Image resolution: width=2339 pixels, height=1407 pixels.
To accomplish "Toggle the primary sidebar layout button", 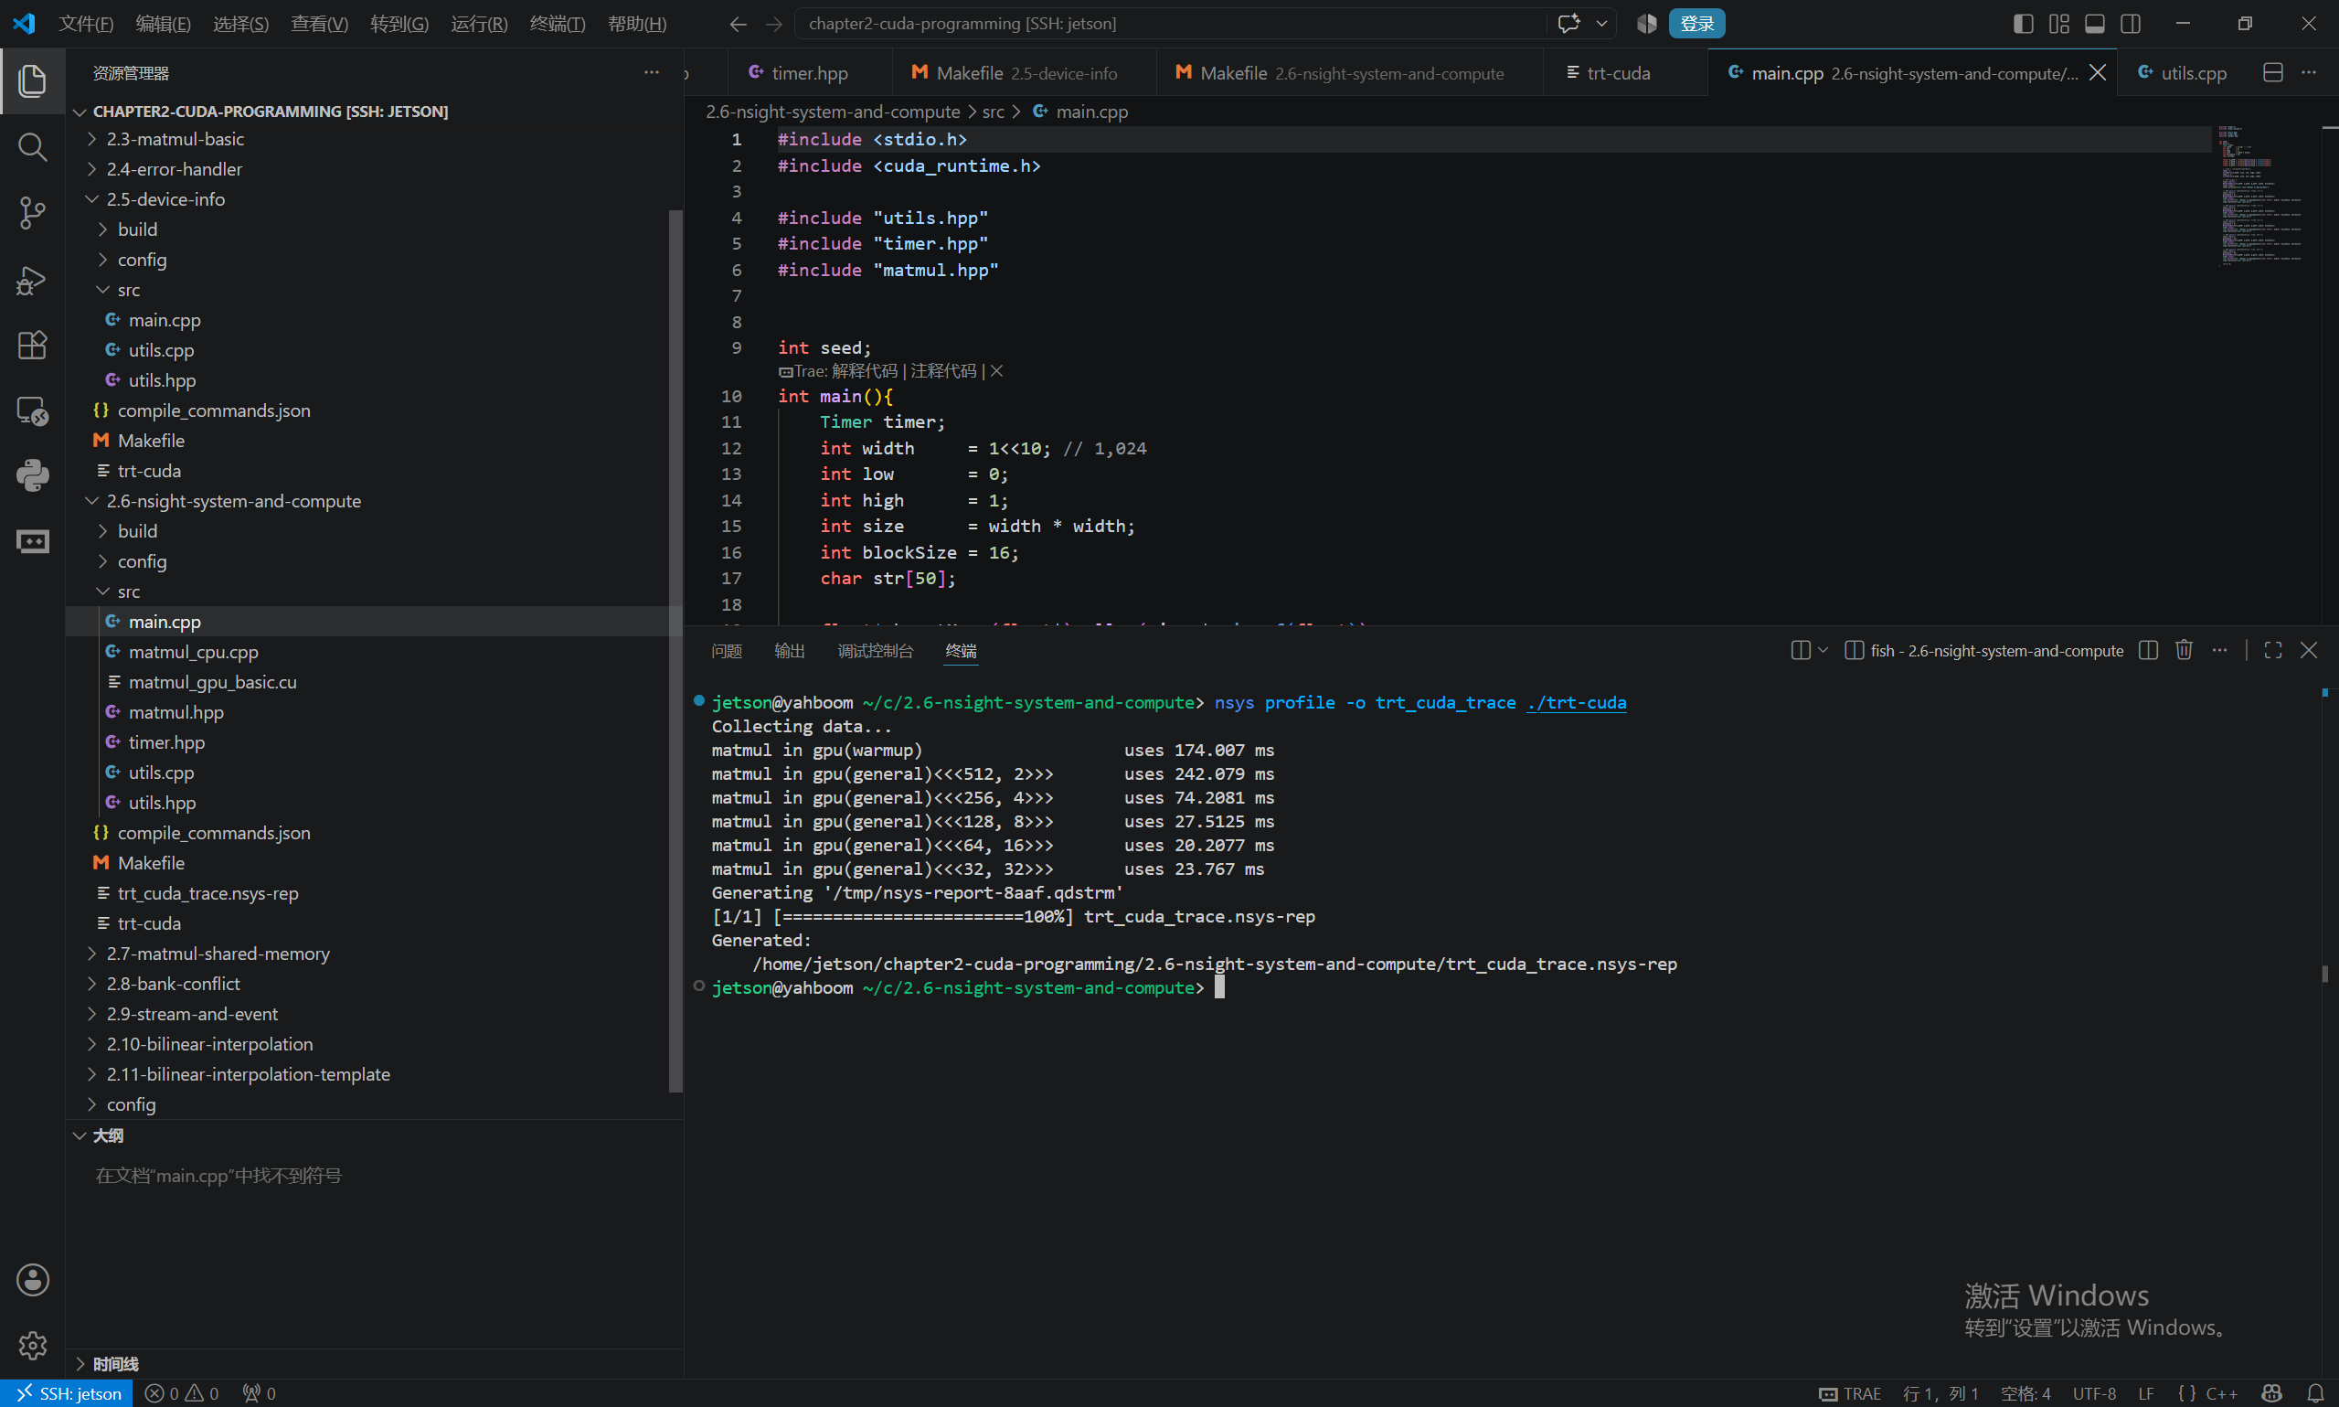I will (2024, 24).
